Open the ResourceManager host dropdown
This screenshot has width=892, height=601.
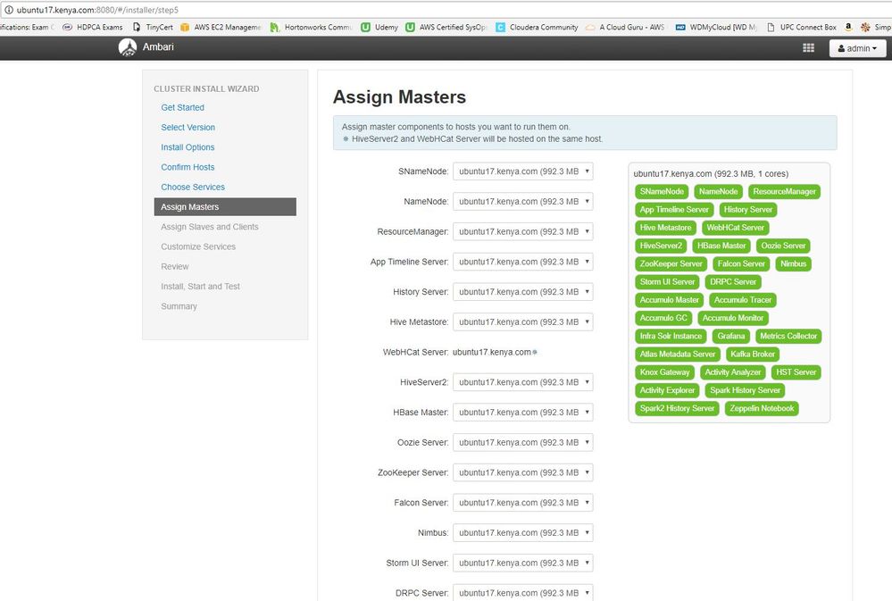coord(523,231)
